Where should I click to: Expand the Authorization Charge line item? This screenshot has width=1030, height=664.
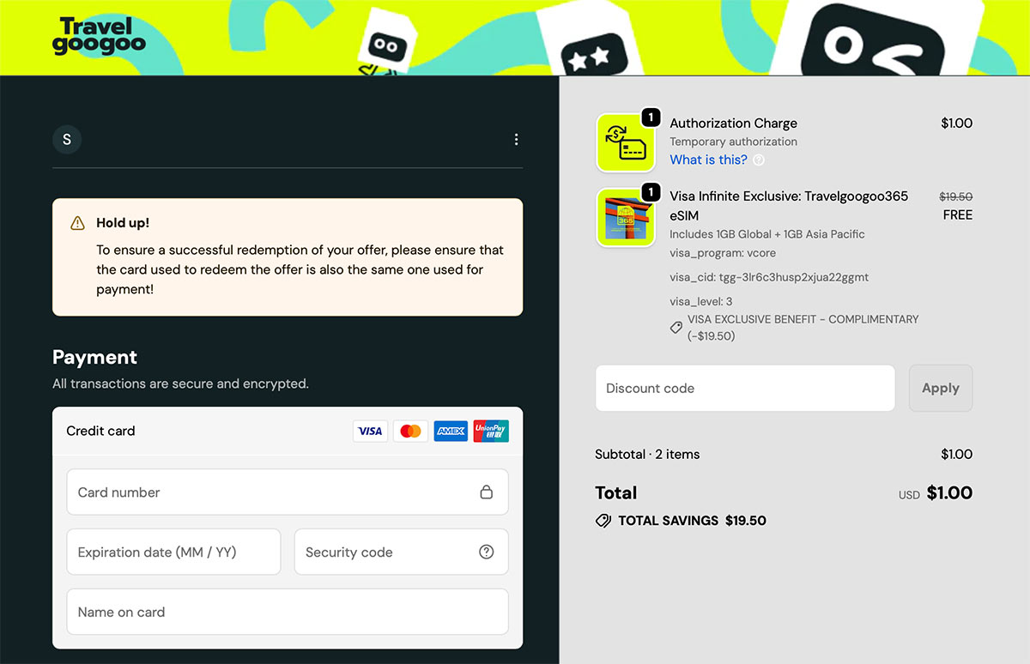tap(733, 123)
